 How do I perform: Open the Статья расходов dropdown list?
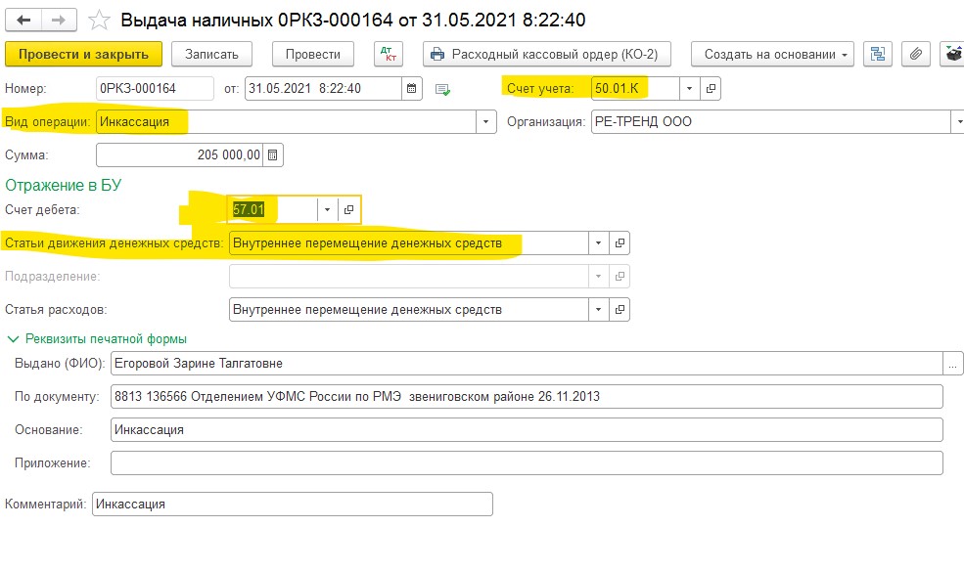(x=598, y=310)
